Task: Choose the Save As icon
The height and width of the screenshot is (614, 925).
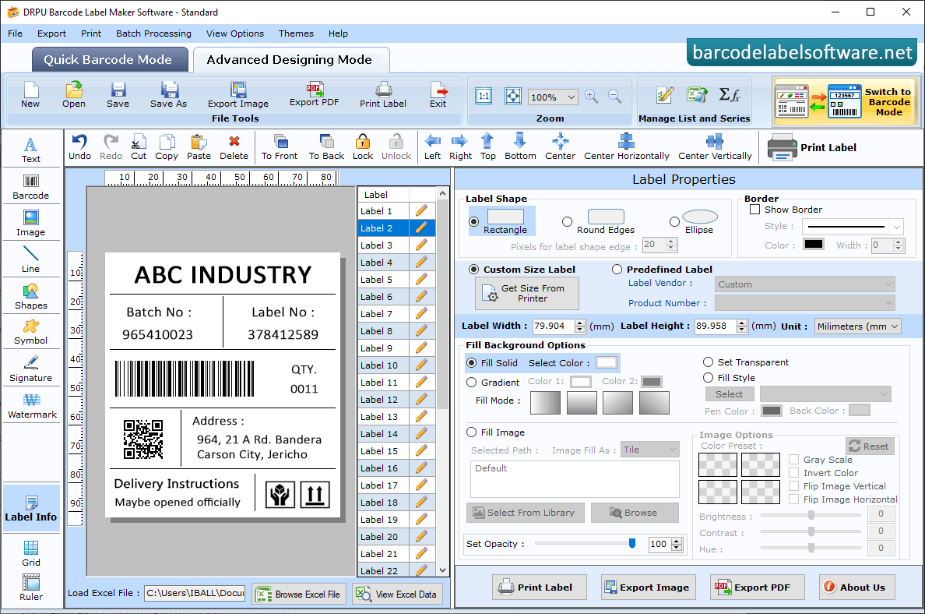Action: tap(169, 95)
